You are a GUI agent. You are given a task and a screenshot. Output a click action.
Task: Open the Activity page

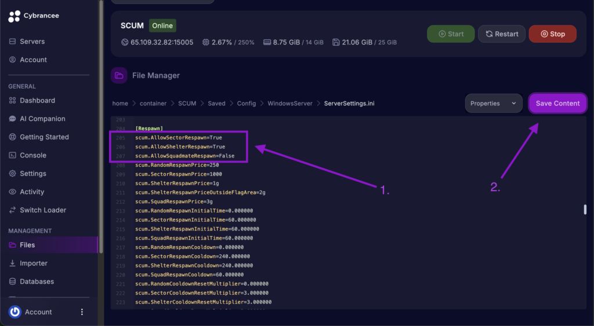32,192
